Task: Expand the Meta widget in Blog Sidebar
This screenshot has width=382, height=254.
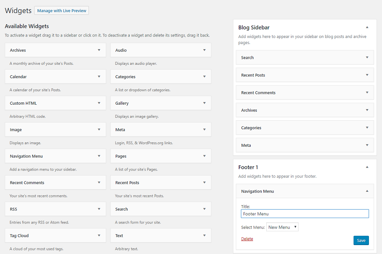Action: coord(367,145)
